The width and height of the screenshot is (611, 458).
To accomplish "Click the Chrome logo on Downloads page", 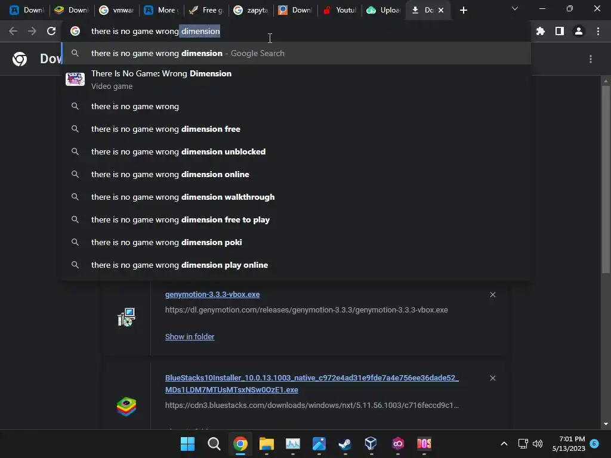I will tap(20, 59).
